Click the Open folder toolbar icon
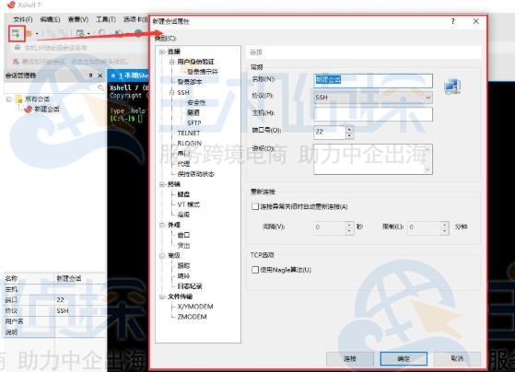Image resolution: width=515 pixels, height=372 pixels. [x=29, y=33]
